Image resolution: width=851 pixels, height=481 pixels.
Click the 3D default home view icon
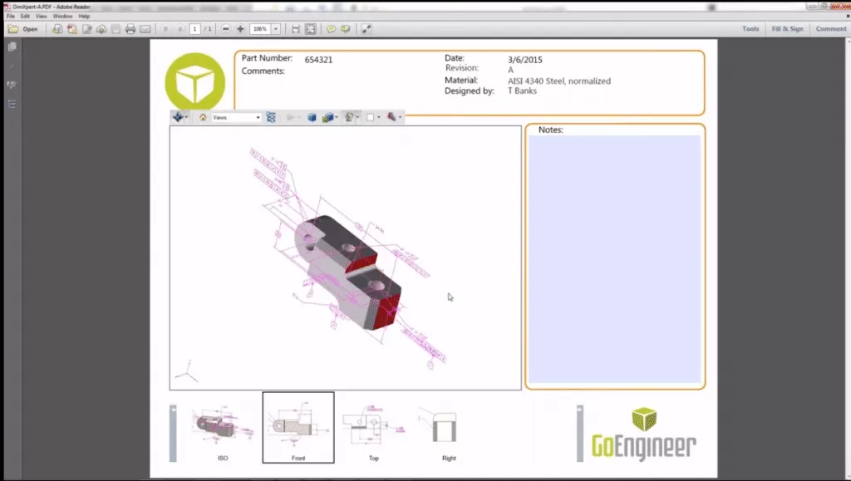pos(203,117)
